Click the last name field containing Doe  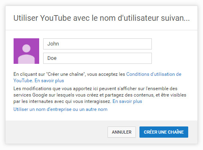tap(98, 58)
